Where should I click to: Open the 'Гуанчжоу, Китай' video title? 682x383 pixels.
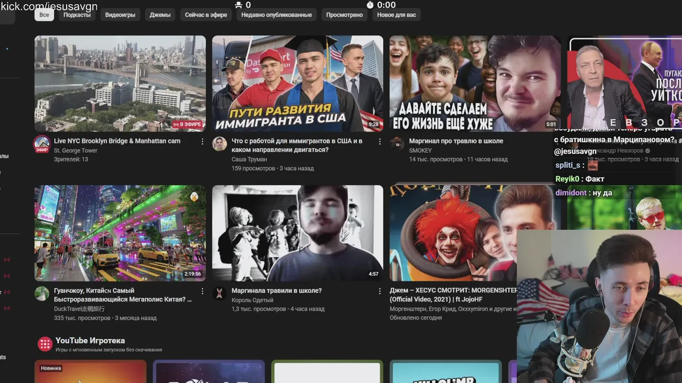pos(123,295)
